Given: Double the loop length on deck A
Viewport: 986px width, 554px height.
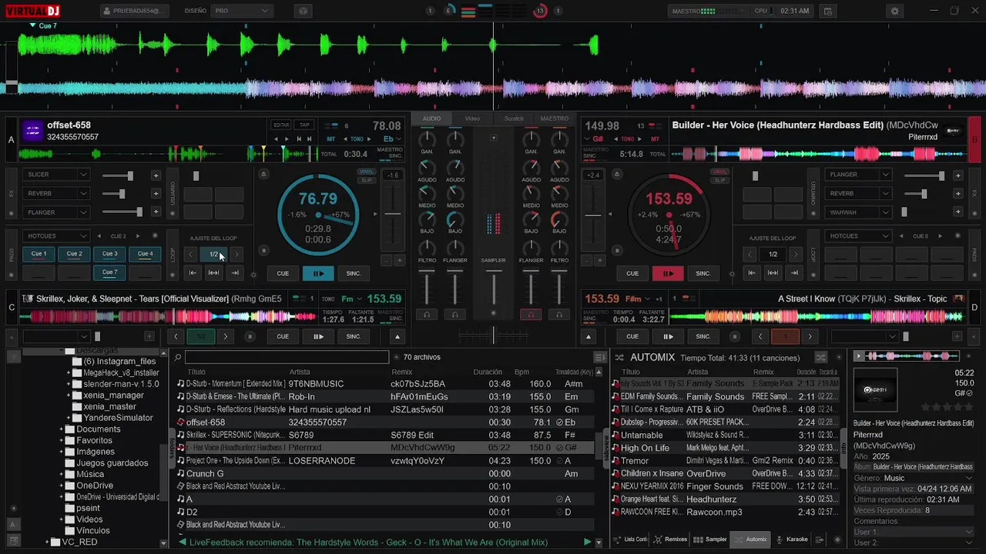Looking at the screenshot, I should pyautogui.click(x=236, y=254).
